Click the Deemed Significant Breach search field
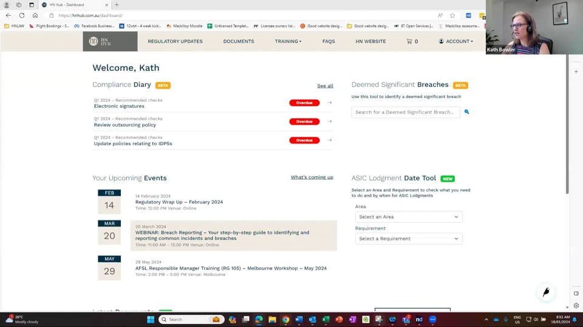The height and width of the screenshot is (327, 583). pyautogui.click(x=406, y=112)
